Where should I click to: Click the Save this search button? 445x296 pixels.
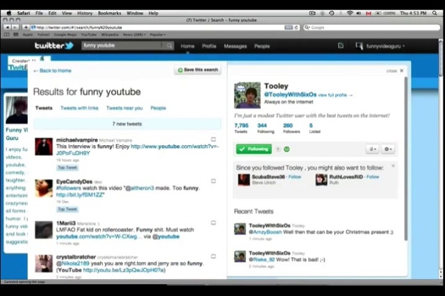(197, 69)
